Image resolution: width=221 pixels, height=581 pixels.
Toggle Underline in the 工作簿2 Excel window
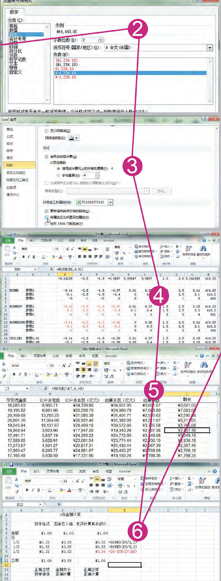[x=38, y=489]
